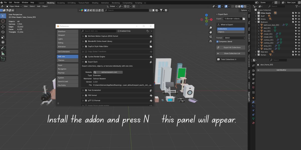Click the hand pan gizmo in viewport
The width and height of the screenshot is (301, 150).
(x=210, y=32)
